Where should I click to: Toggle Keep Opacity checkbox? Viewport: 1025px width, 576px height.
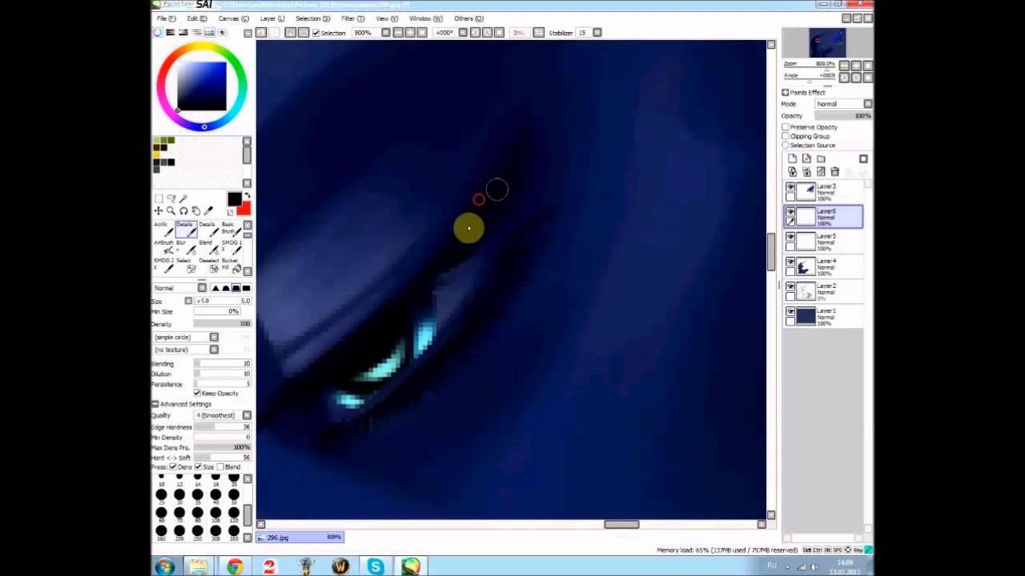[x=197, y=393]
